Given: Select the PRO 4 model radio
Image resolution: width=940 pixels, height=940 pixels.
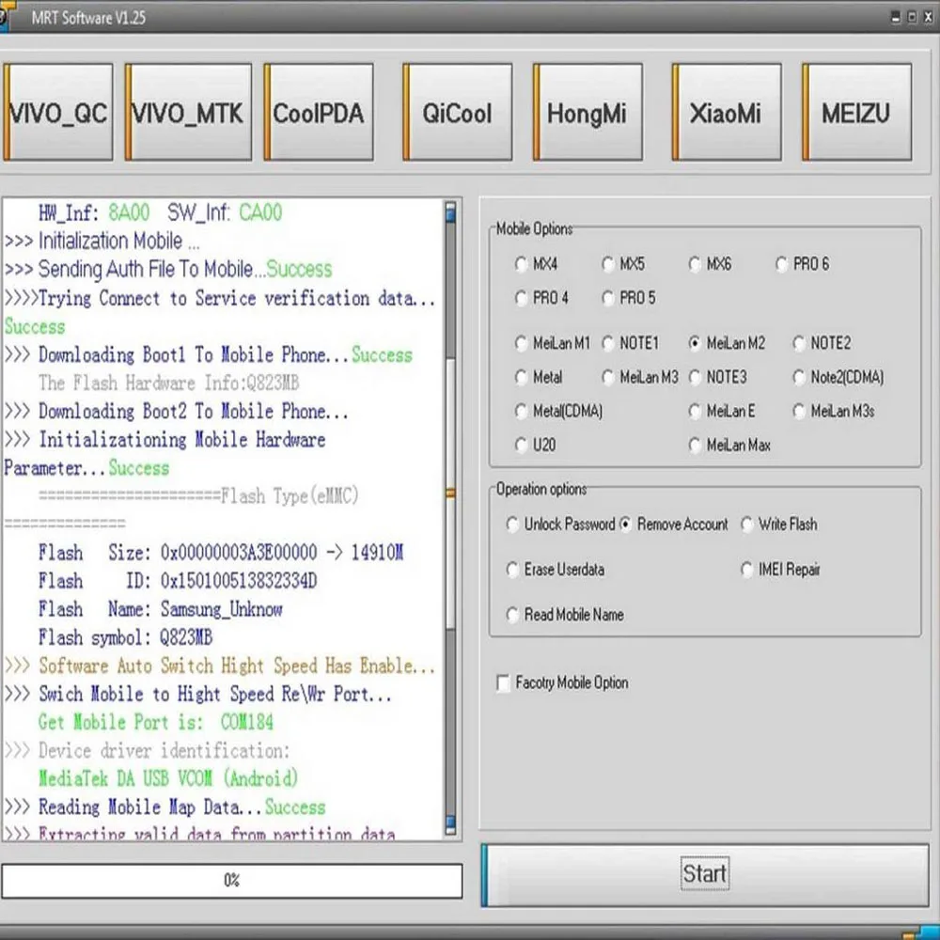Looking at the screenshot, I should pos(541,298).
